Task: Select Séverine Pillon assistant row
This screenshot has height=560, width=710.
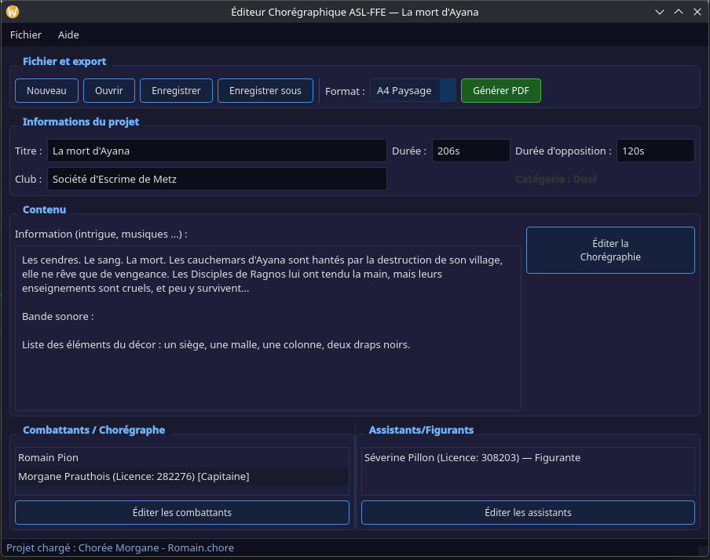Action: [528, 457]
